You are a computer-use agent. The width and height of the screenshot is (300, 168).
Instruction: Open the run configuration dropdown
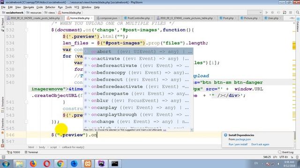click(255, 13)
